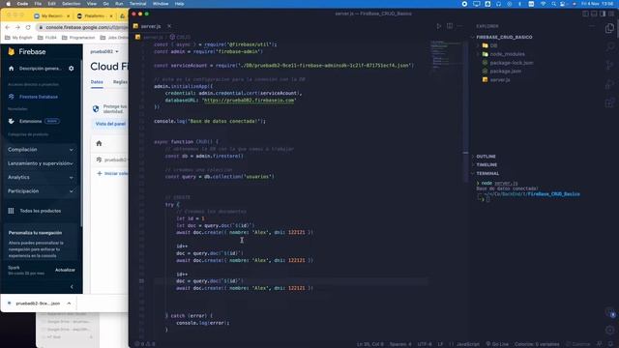The image size is (619, 348).
Task: Open the pruebaDB2 project dropdown
Action: (104, 51)
